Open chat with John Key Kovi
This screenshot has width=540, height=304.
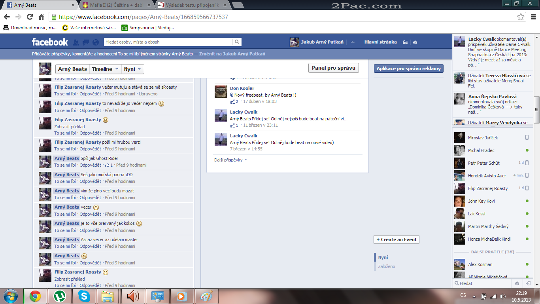coord(492,201)
